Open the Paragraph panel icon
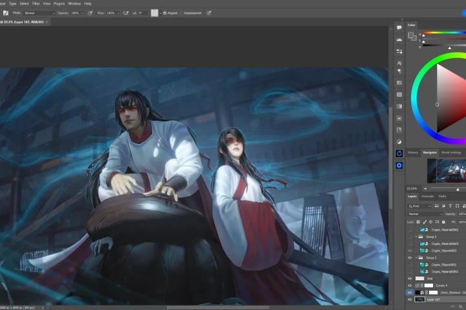466x310 pixels. pos(399,71)
